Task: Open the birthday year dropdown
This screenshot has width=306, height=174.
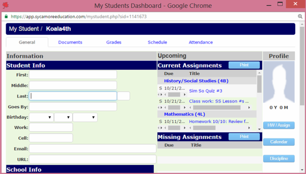Action: point(85,118)
